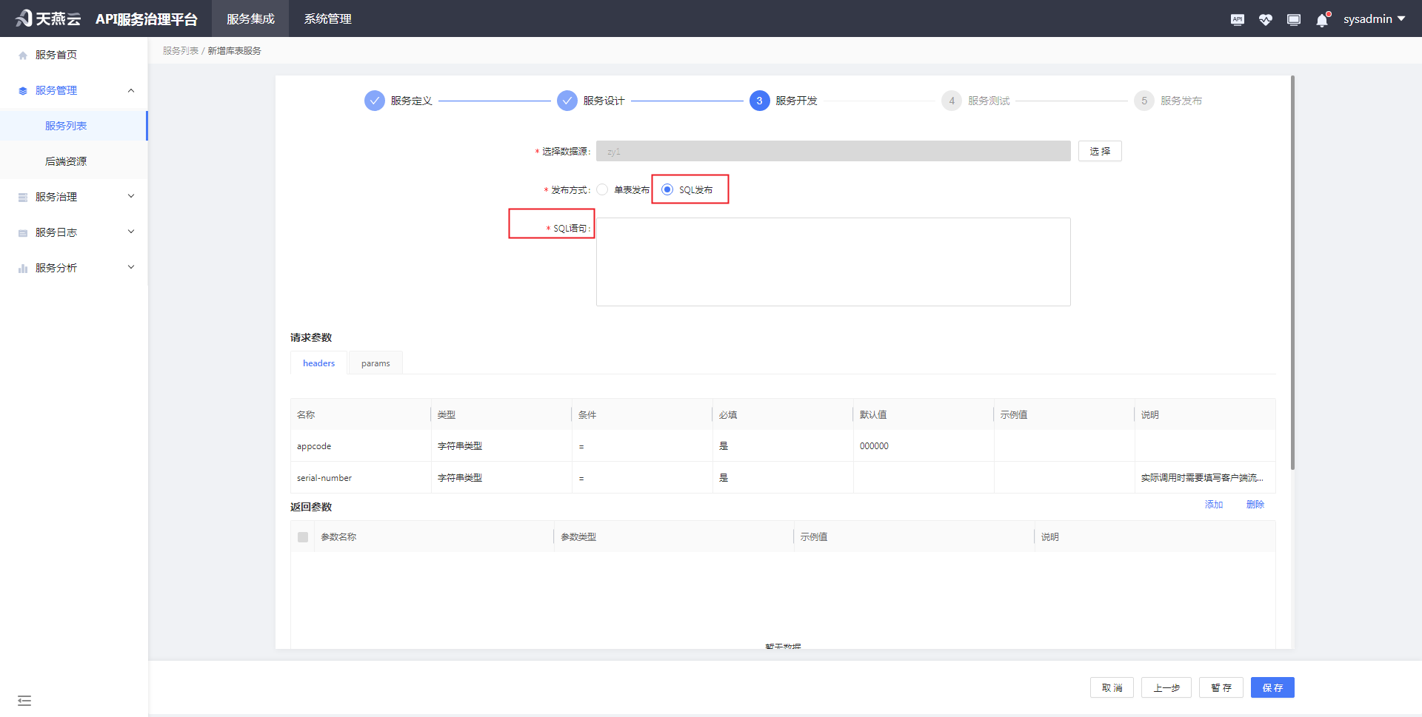Image resolution: width=1422 pixels, height=717 pixels.
Task: Click the 服务定义 completed step checkmark
Action: tap(375, 101)
